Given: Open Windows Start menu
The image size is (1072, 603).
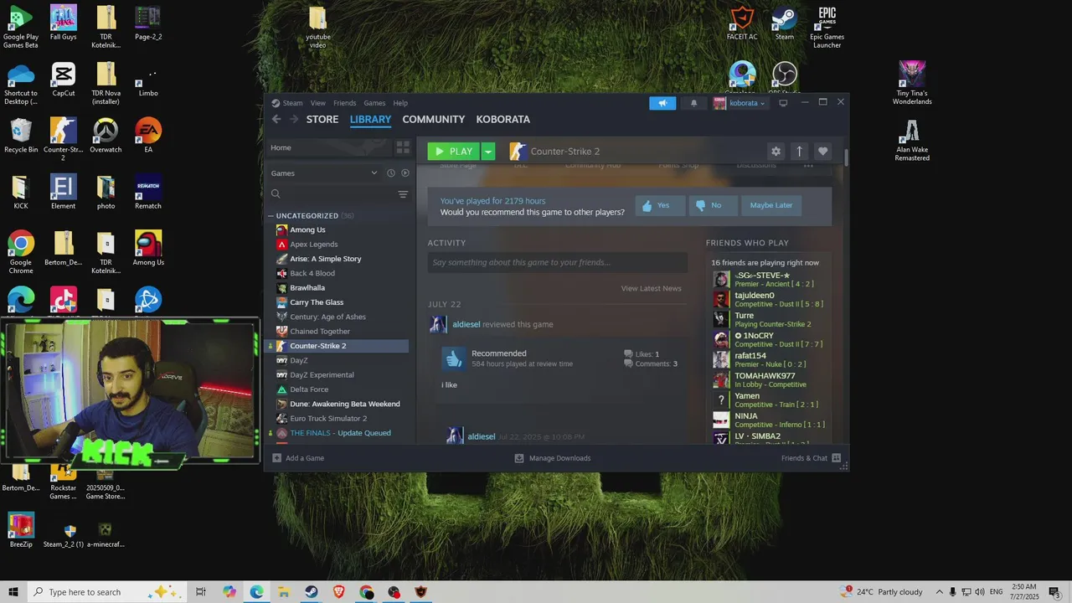Looking at the screenshot, I should click(x=13, y=592).
